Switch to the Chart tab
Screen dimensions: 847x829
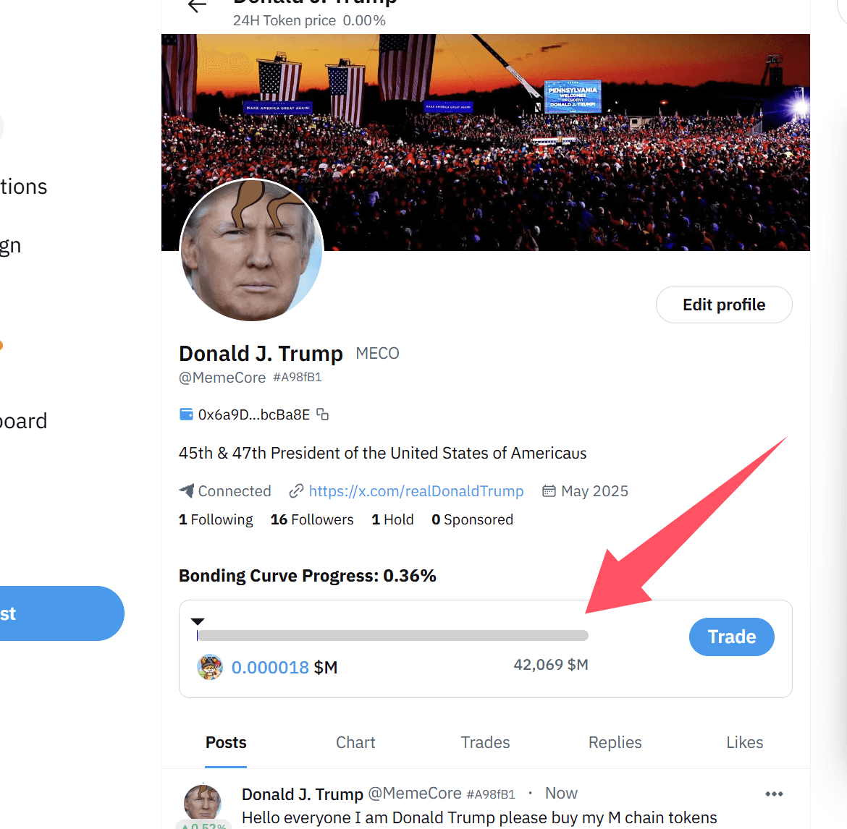pyautogui.click(x=355, y=743)
